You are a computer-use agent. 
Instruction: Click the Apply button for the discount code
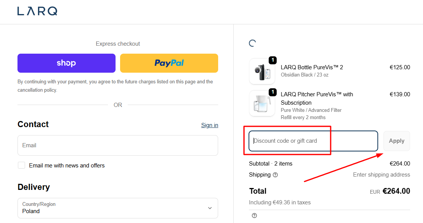[396, 140]
